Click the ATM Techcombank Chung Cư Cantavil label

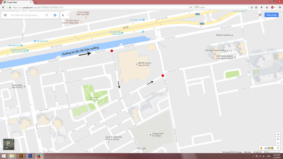225,57
